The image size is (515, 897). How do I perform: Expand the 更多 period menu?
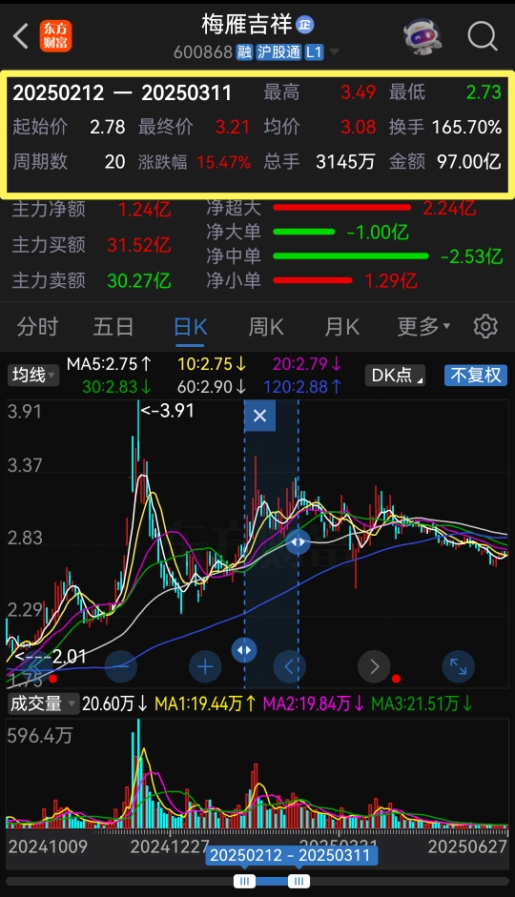tap(423, 327)
